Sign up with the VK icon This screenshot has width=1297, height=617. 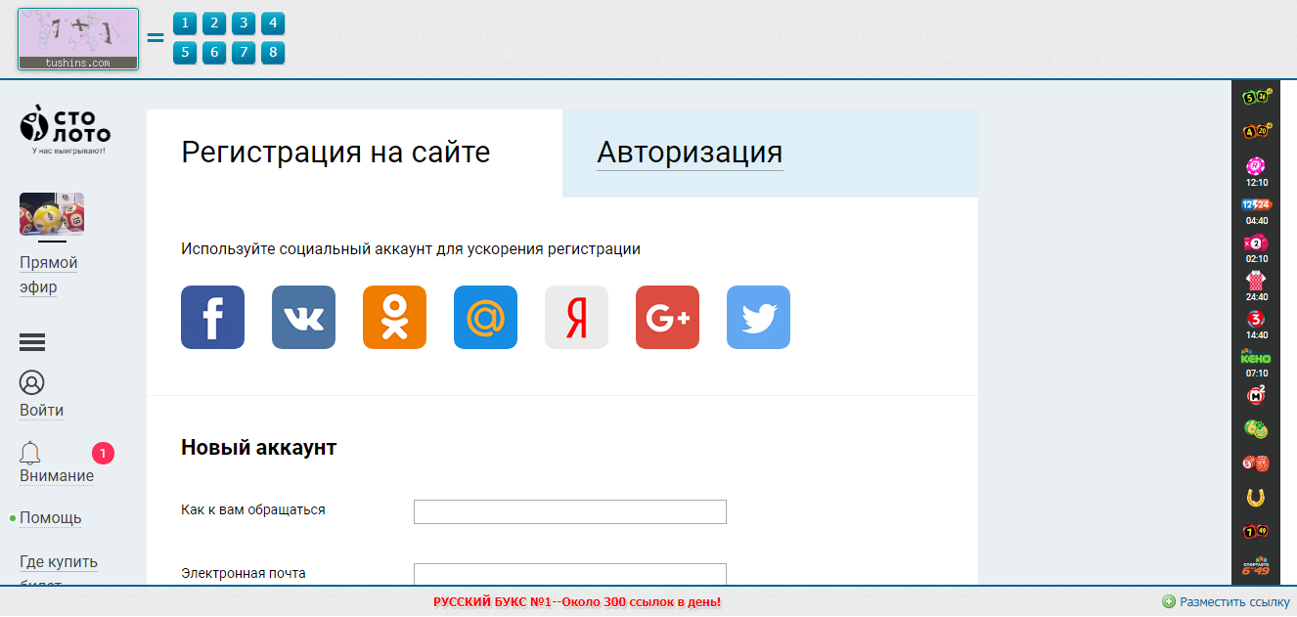coord(303,317)
